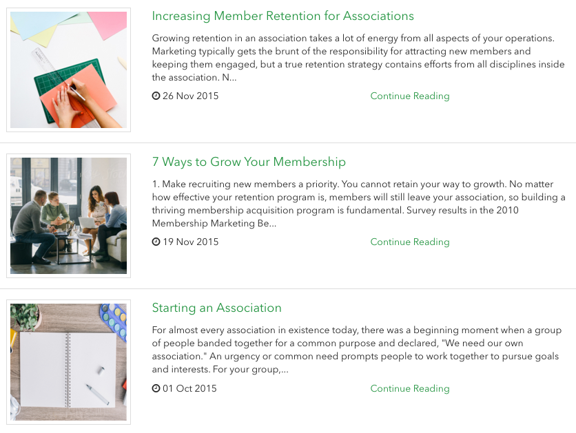Click the clock icon beside 01 Oct 2015
Image resolution: width=576 pixels, height=433 pixels.
pyautogui.click(x=156, y=389)
